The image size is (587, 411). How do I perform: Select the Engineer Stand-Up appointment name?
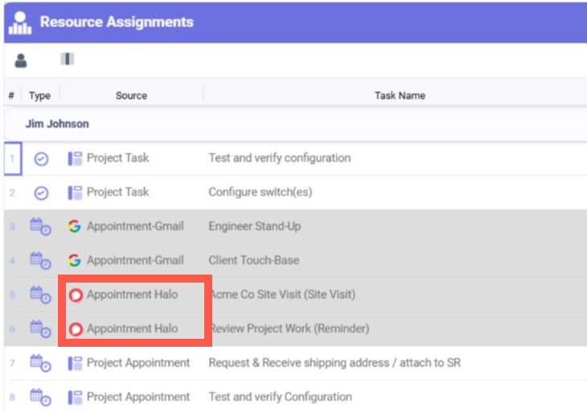click(x=254, y=226)
